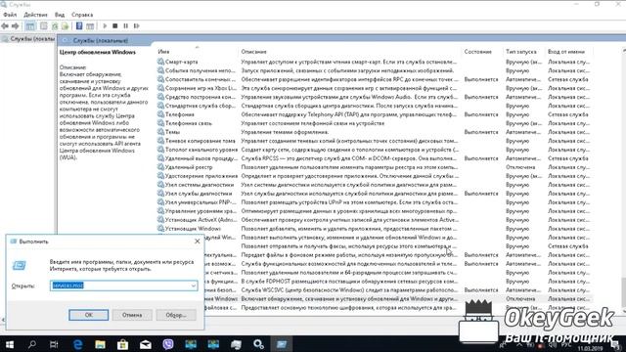
Task: Start the service with the play icon
Action: point(105,26)
